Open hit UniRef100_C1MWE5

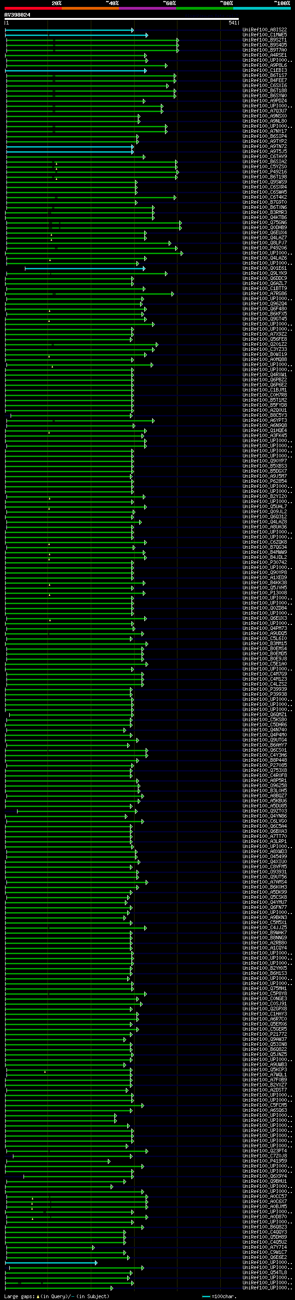click(265, 35)
